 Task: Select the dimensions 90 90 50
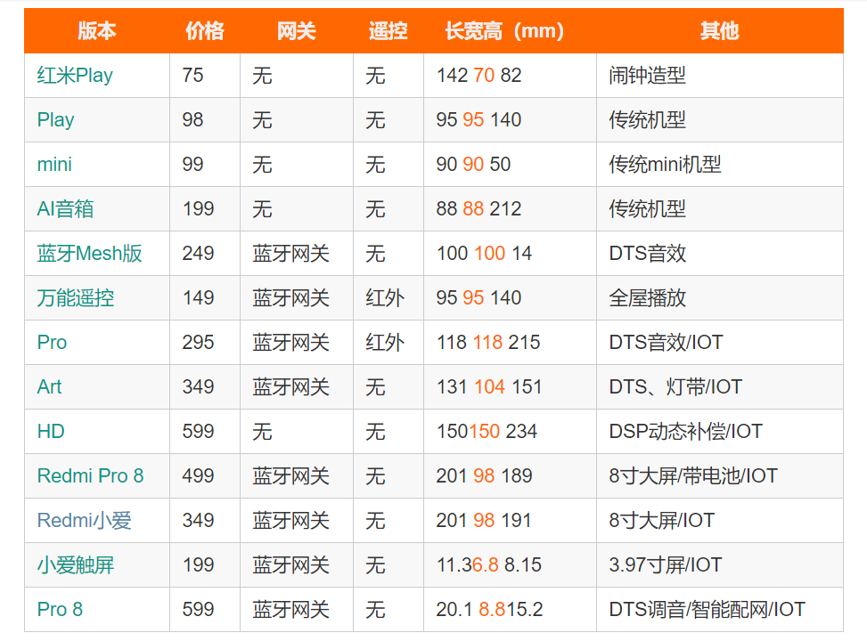(473, 164)
